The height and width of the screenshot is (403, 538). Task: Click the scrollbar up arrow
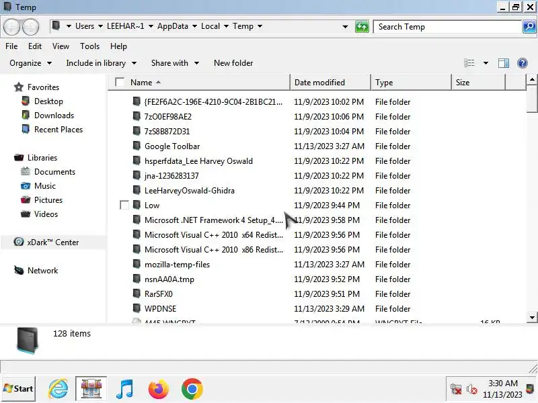tap(532, 80)
